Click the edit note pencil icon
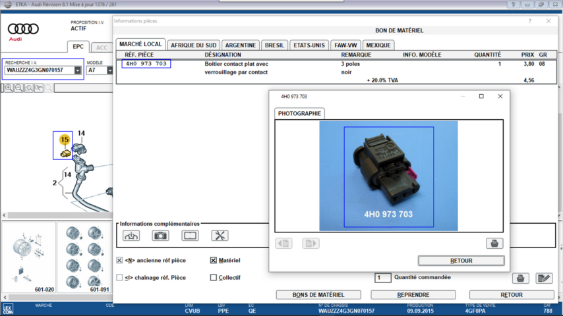563x316 pixels. coord(544,278)
